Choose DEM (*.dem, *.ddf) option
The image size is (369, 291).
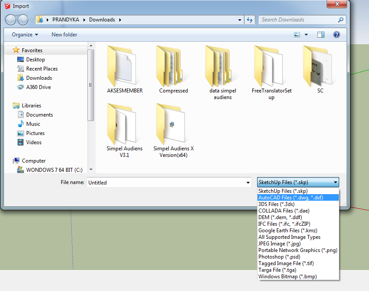[298, 217]
